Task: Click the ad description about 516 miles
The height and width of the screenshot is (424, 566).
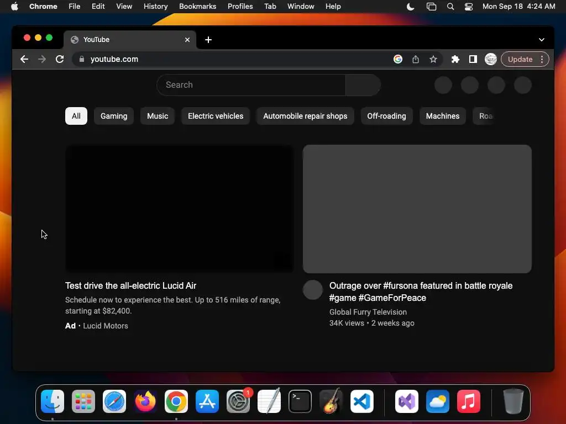Action: [x=172, y=305]
